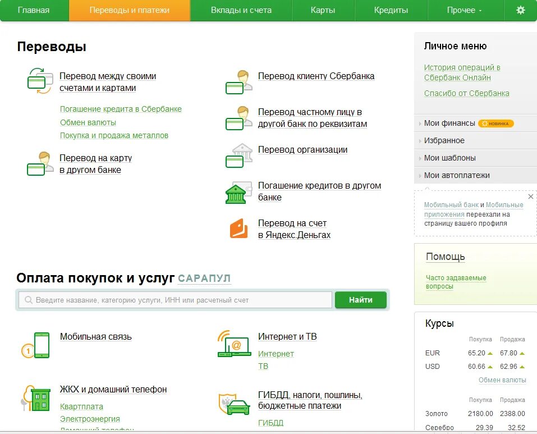Click the USD sale rate 62.96
537x434 pixels.
[x=508, y=367]
